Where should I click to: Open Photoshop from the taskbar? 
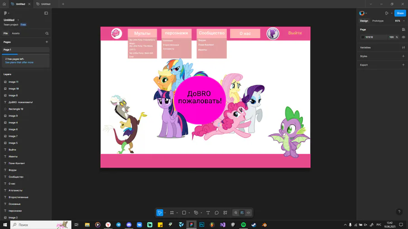[x=202, y=224]
